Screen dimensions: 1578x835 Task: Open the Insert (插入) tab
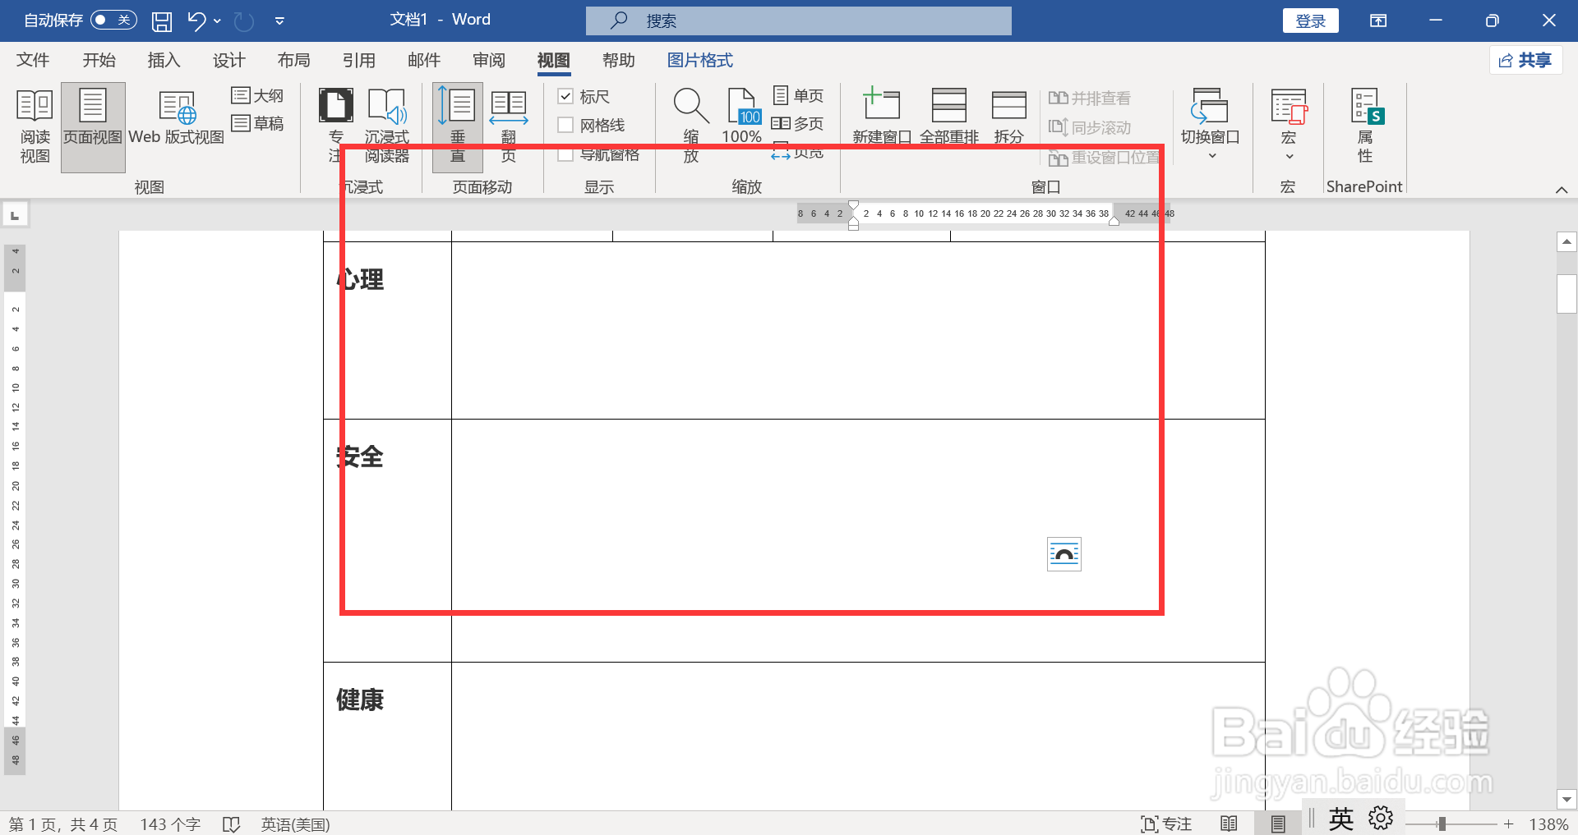click(164, 60)
